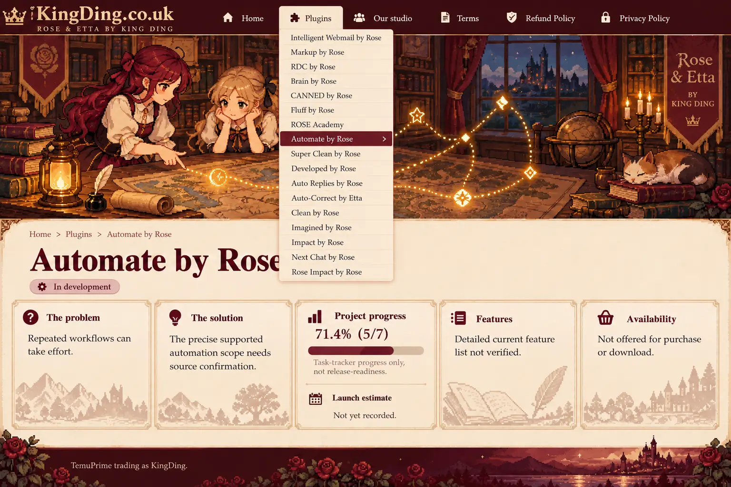Click the Launch estimate calendar icon
The height and width of the screenshot is (487, 731).
[316, 399]
